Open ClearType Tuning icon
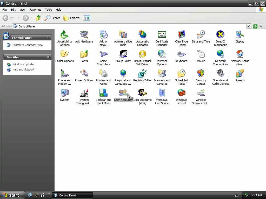266x199 pixels. click(x=181, y=35)
